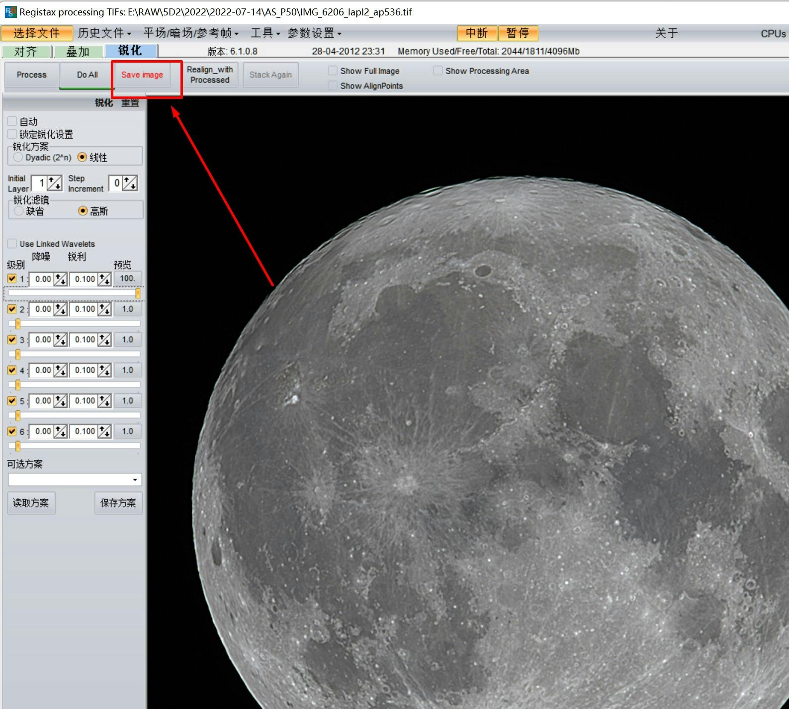789x709 pixels.
Task: Click layer 1 preview button 100.
Action: coord(128,279)
